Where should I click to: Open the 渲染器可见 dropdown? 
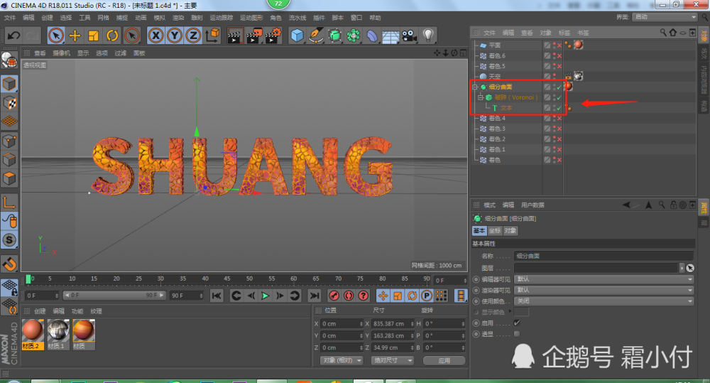point(604,290)
